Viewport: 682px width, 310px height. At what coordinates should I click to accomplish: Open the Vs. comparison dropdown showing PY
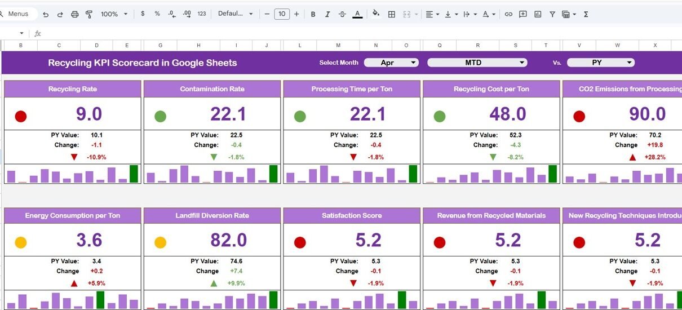pos(600,63)
